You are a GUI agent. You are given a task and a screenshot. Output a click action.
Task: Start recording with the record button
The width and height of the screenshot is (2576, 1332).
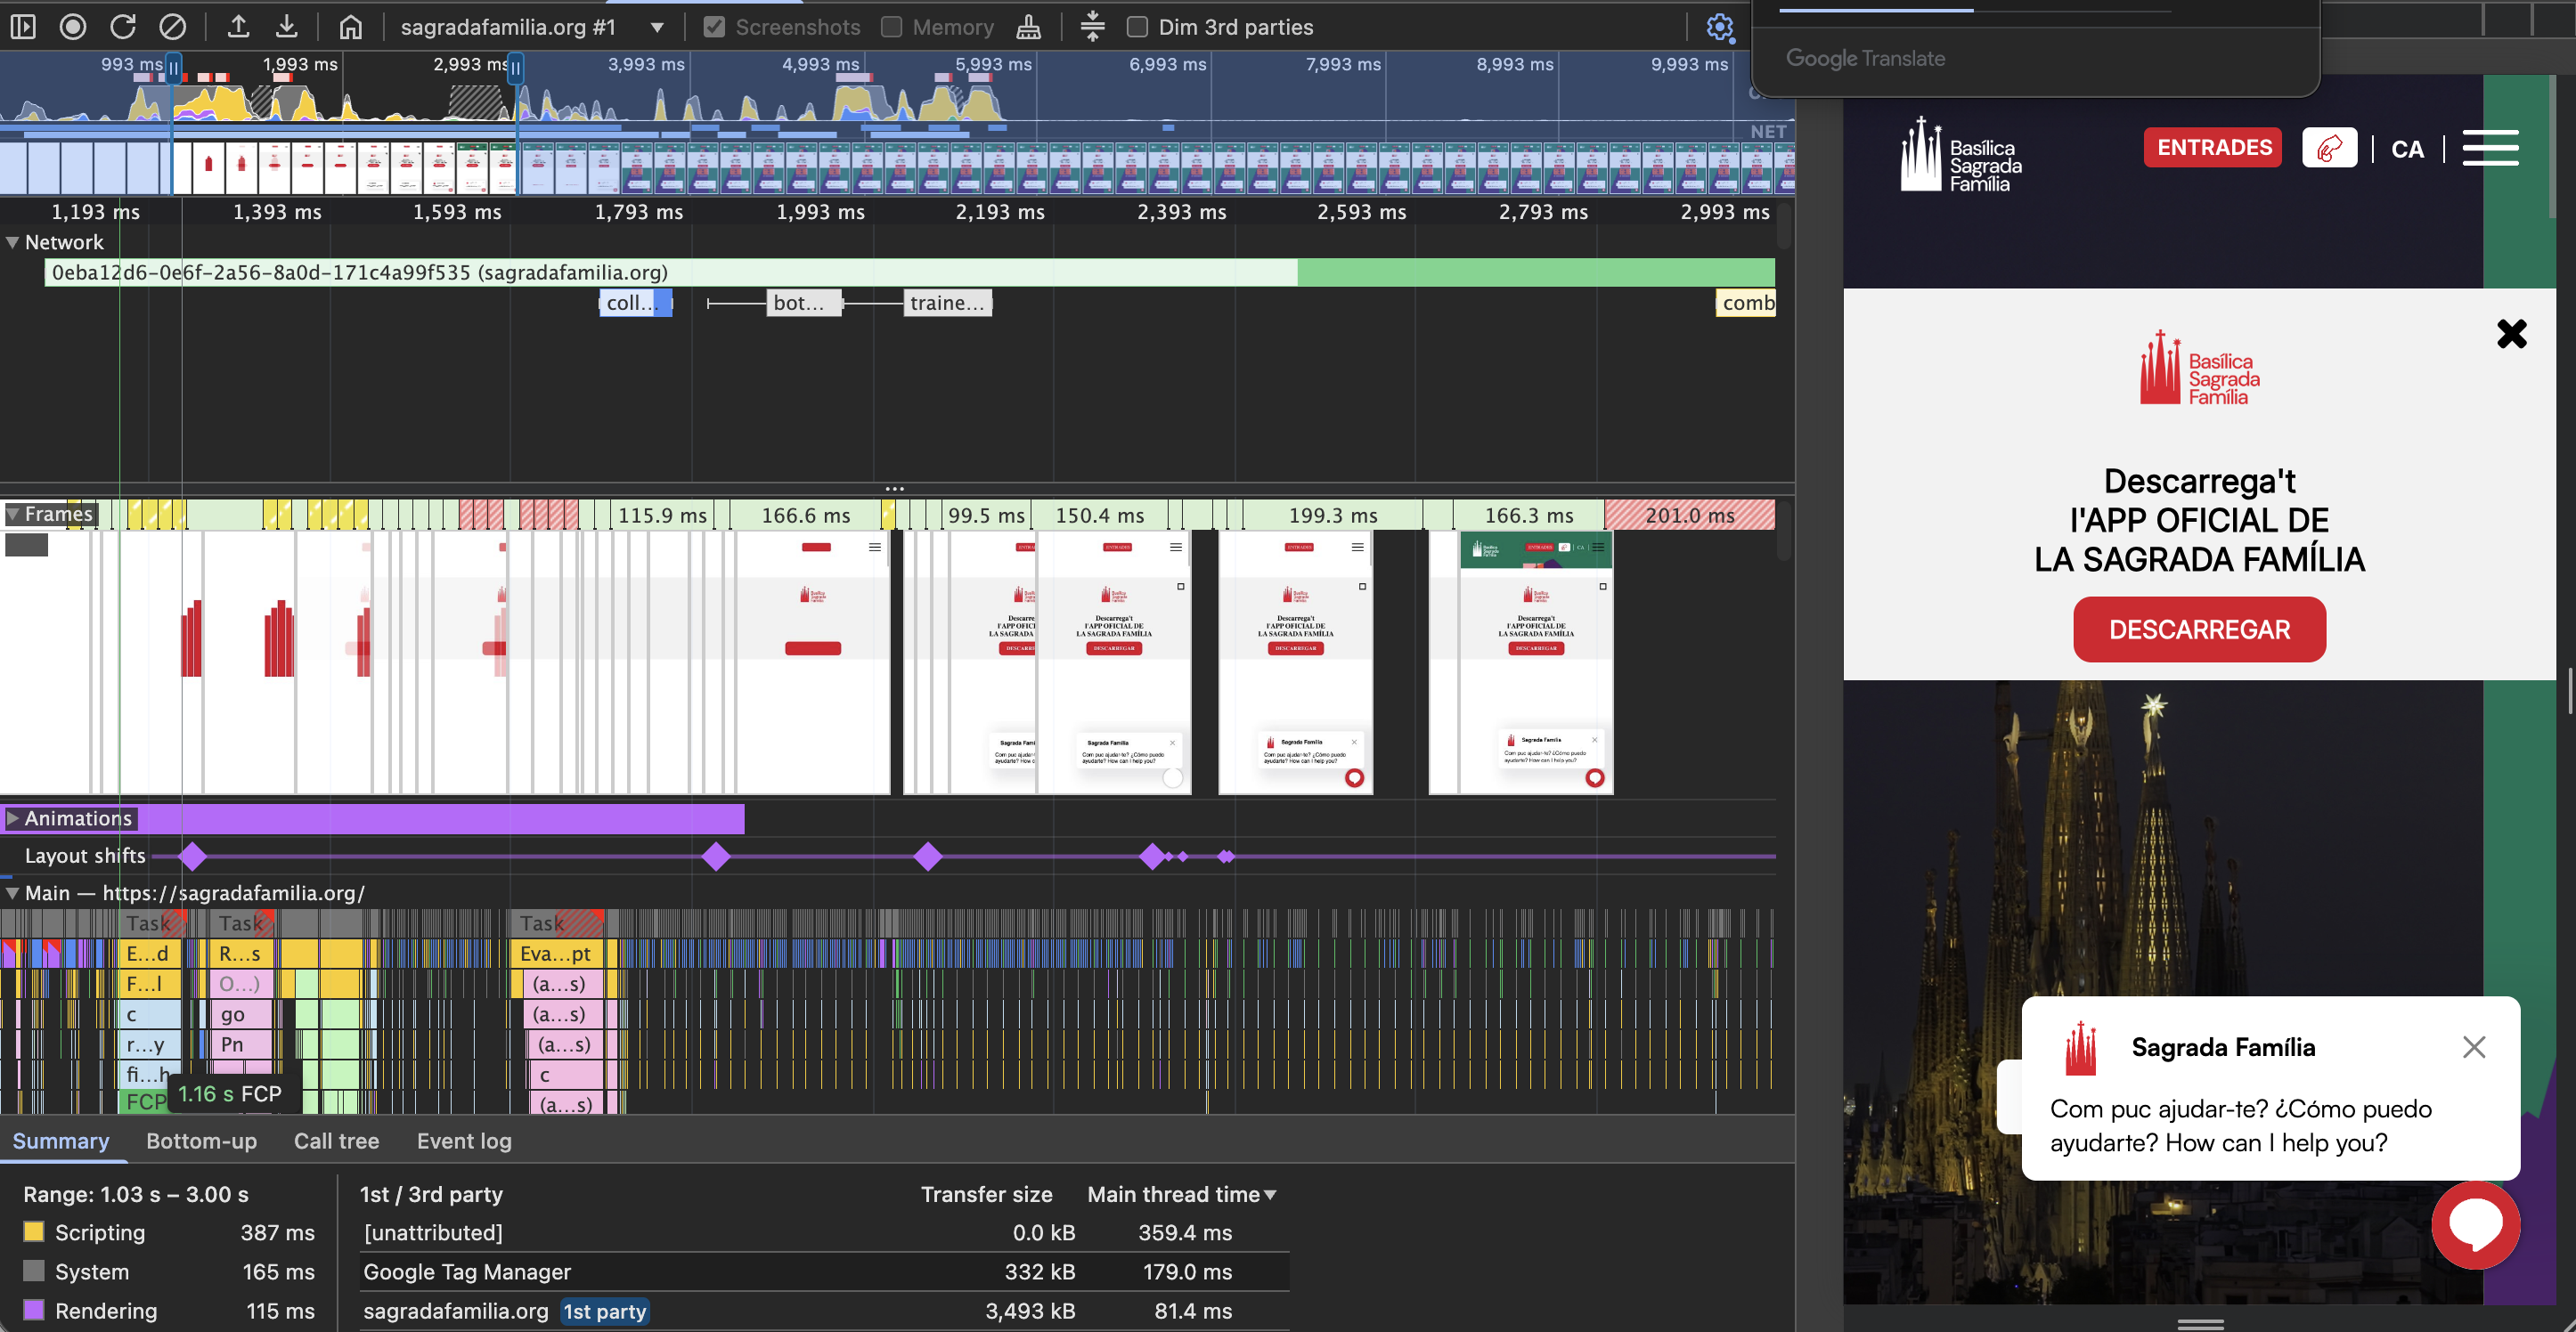tap(73, 27)
